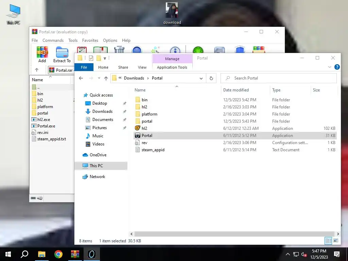Click the Add button in WinRAR
This screenshot has width=348, height=261.
(42, 55)
